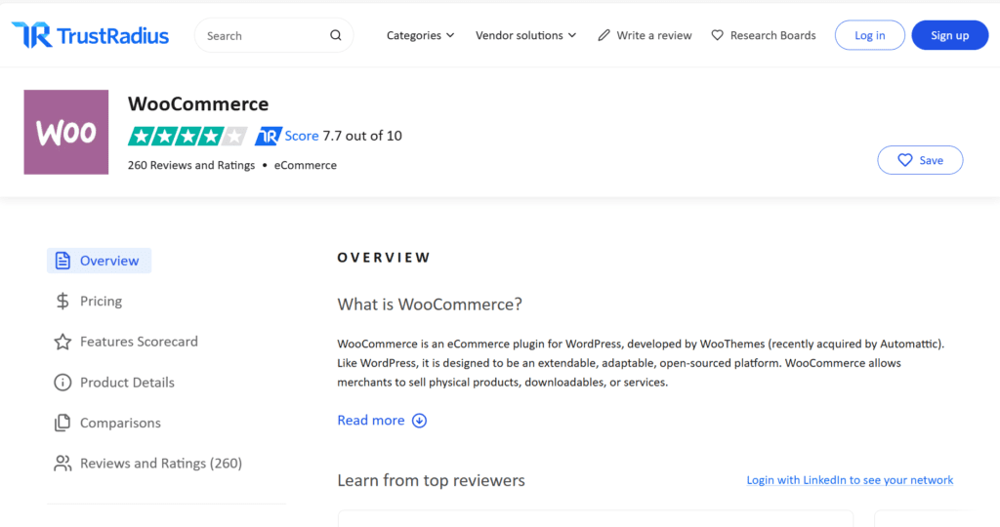Focus the Search input field
The width and height of the screenshot is (1000, 527).
(273, 36)
